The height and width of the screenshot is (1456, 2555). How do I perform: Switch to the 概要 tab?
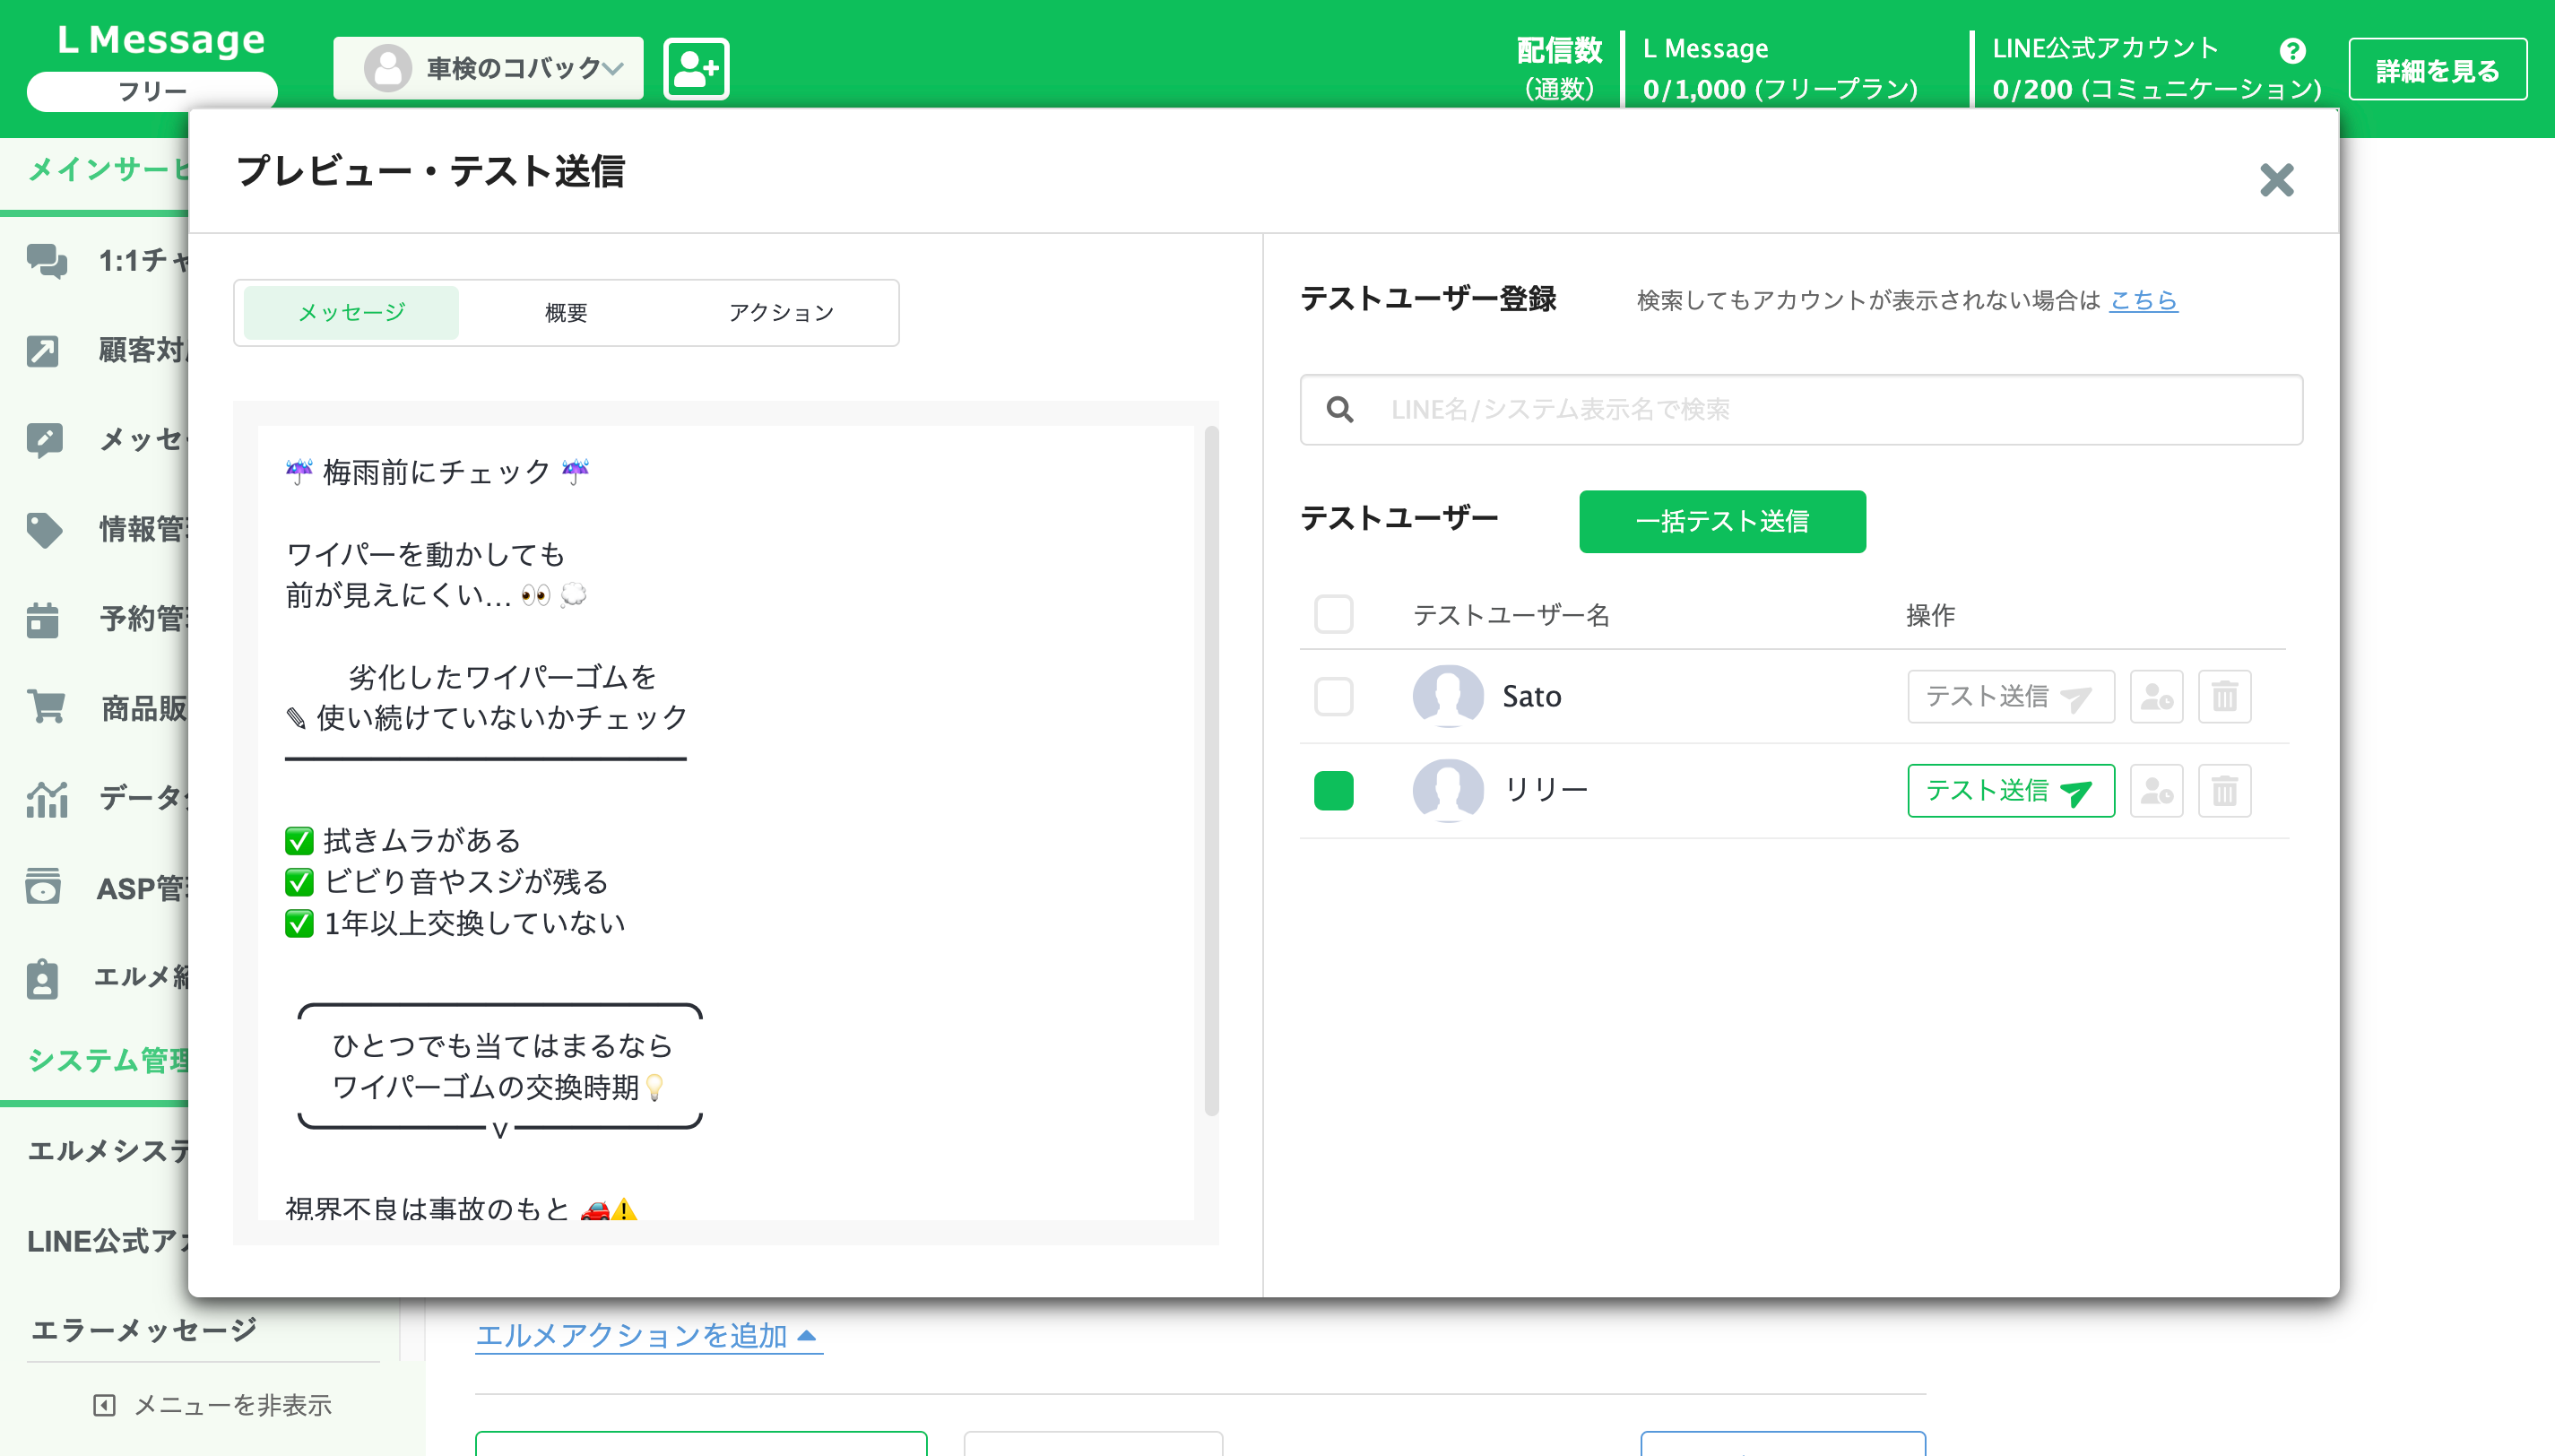pyautogui.click(x=566, y=313)
